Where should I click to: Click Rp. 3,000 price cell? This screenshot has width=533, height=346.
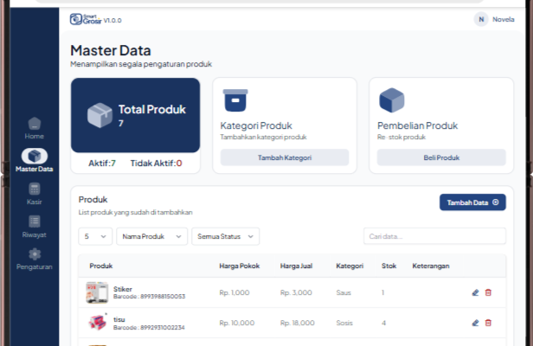296,292
